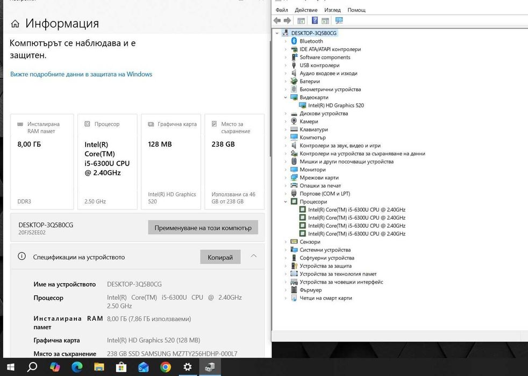Screen dimensions: 528x376
Task: Select the Биометрични устройства icon
Action: (x=294, y=89)
